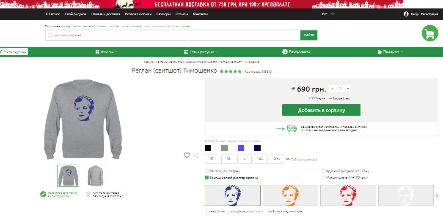Image resolution: width=443 pixels, height=217 pixels.
Task: Click the user account icon near Вход
Action: coord(406,14)
